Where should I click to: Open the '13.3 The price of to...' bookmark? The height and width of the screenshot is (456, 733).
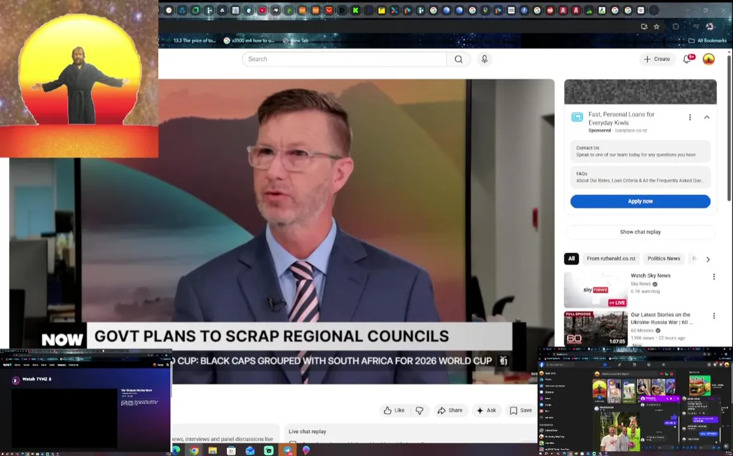pyautogui.click(x=194, y=41)
